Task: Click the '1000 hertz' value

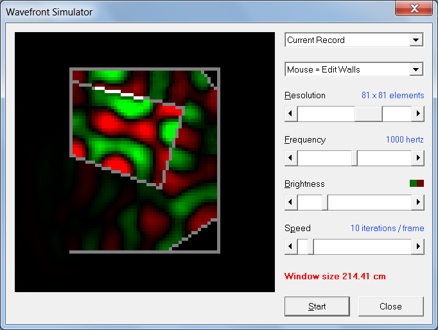Action: (x=405, y=139)
